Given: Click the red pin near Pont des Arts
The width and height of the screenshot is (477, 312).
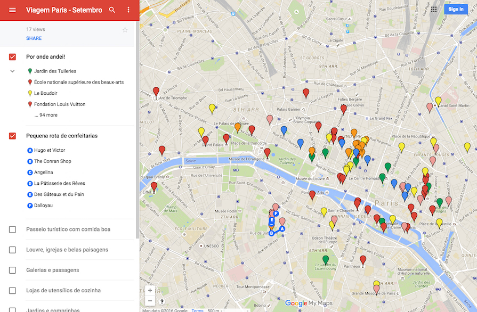Looking at the screenshot, I should click(x=312, y=195).
